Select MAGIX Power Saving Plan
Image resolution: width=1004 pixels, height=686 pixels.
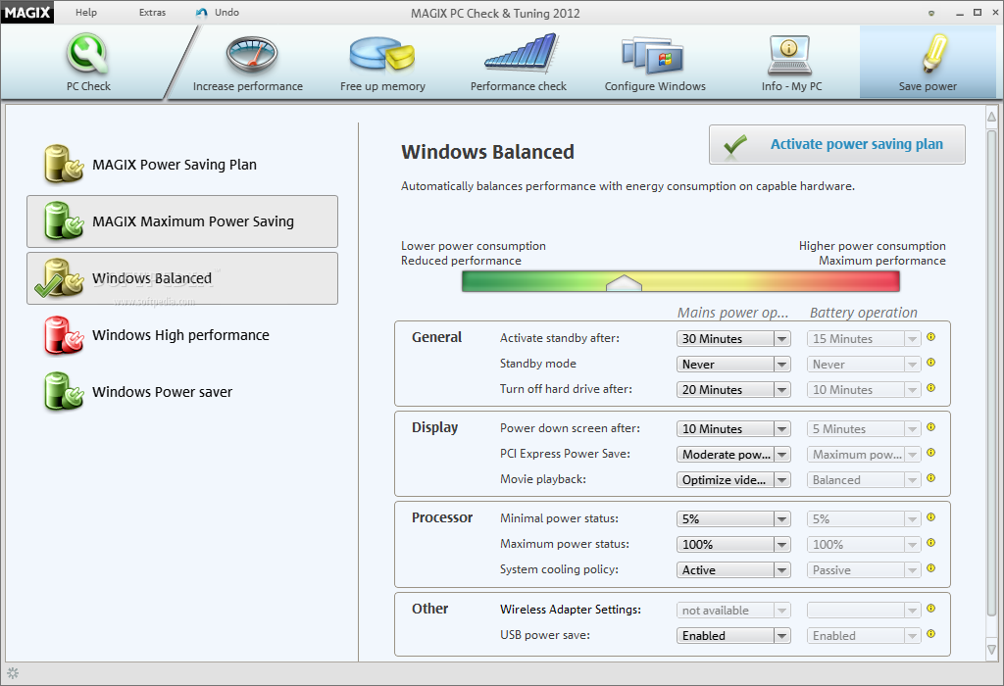click(181, 165)
